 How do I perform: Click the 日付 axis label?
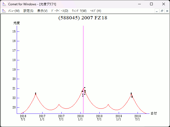click(x=154, y=113)
